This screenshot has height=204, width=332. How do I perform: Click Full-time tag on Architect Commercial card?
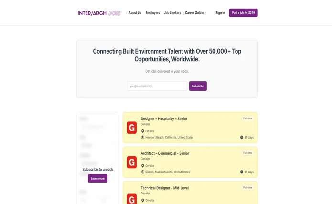(x=248, y=153)
